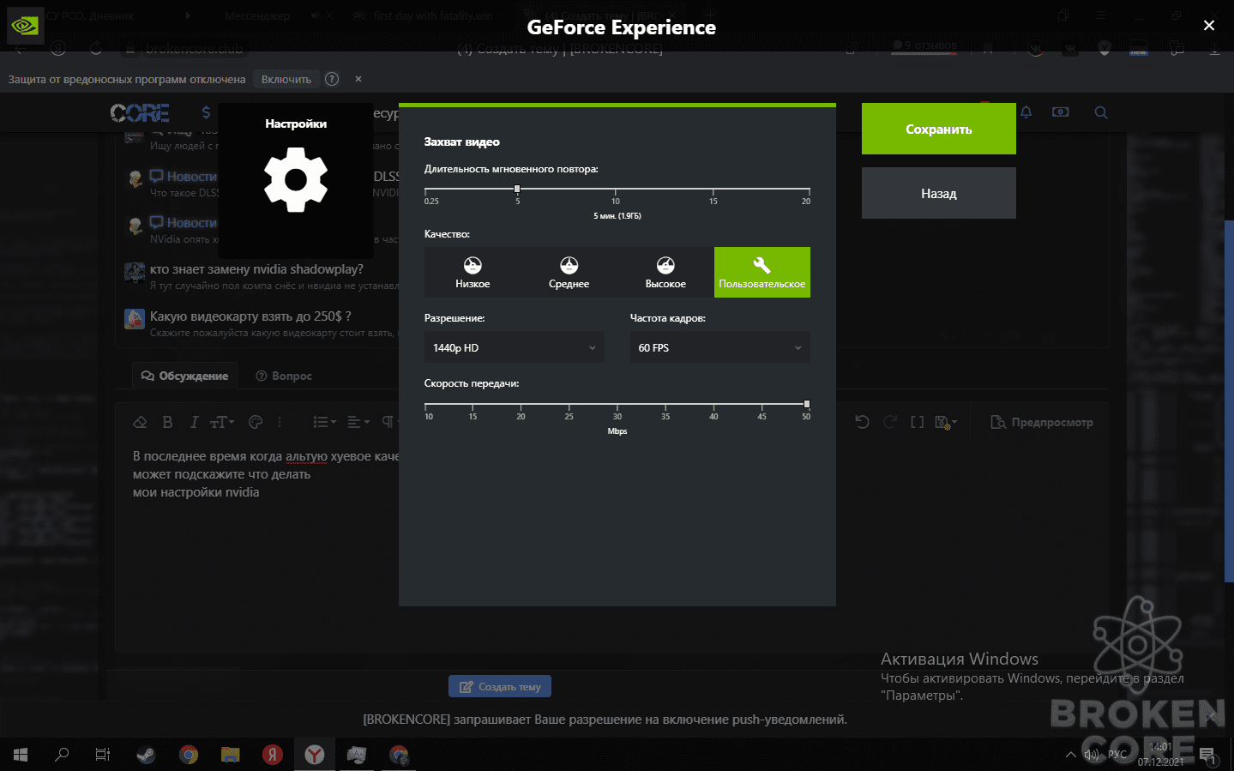Open the forum notifications bell

(x=1026, y=112)
